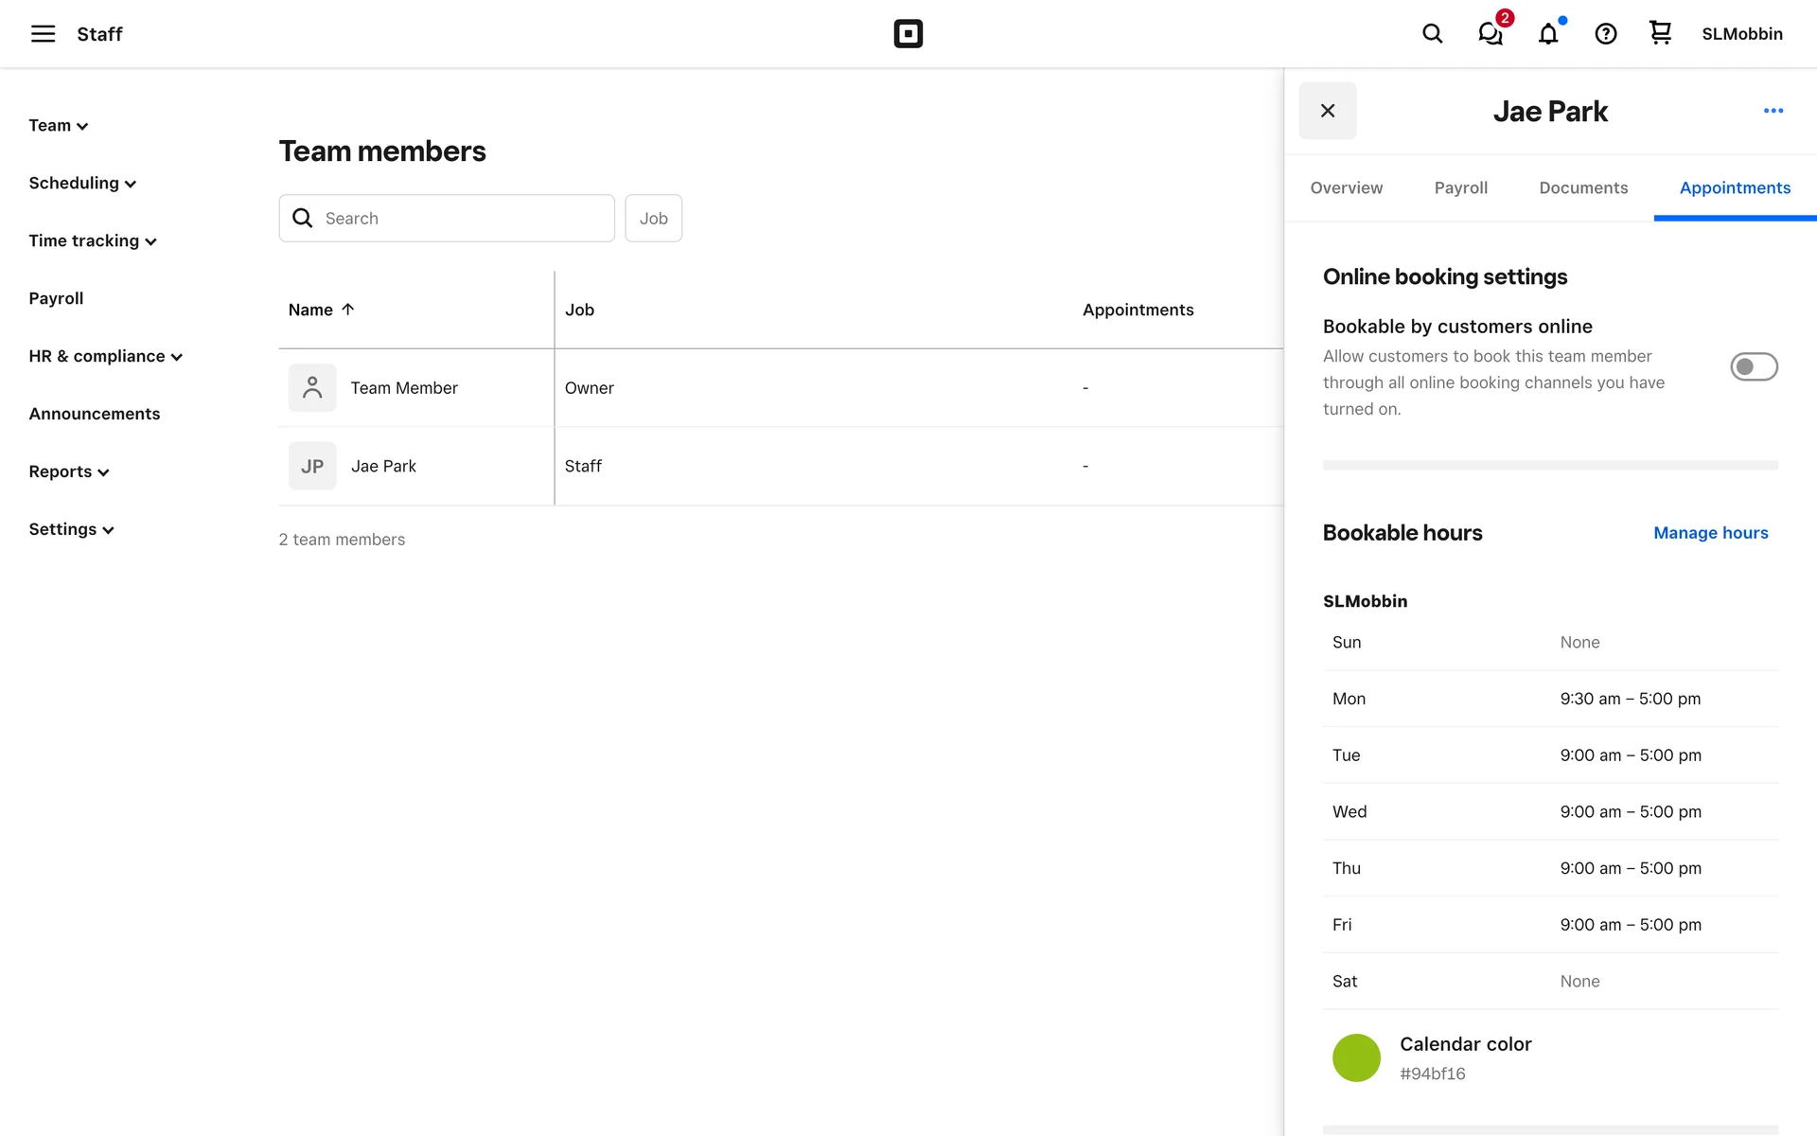Enable Bookable by customers online toggle

point(1754,366)
